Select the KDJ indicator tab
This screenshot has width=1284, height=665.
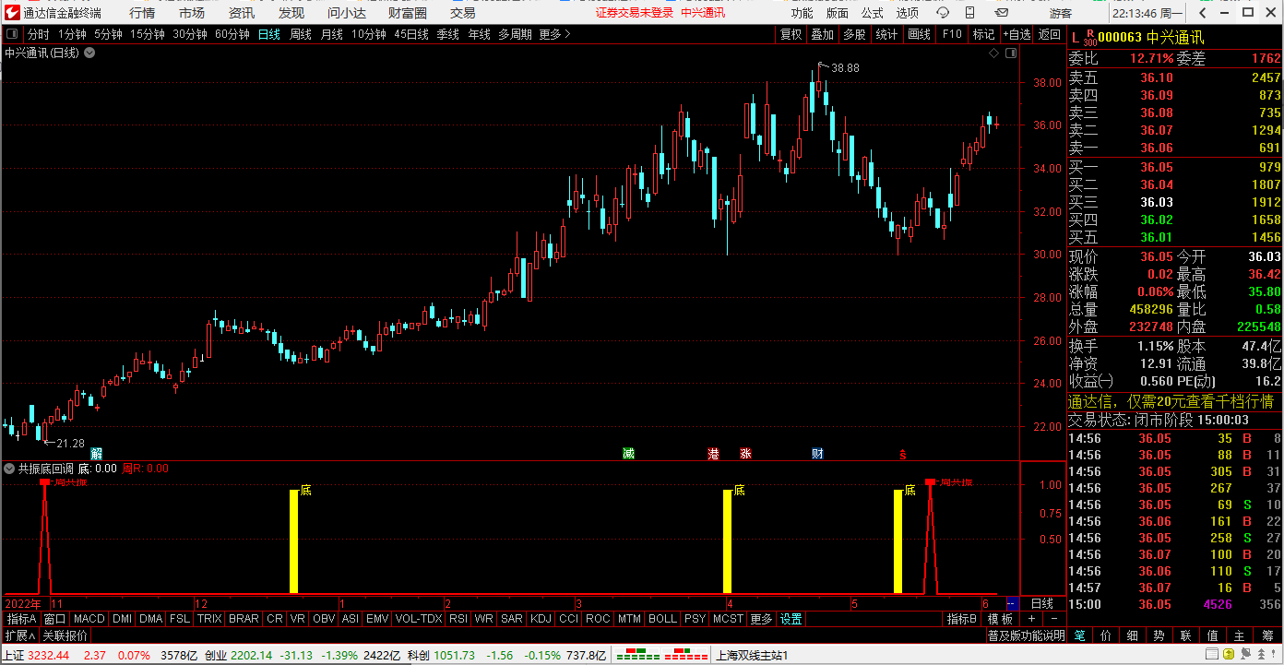coord(541,619)
